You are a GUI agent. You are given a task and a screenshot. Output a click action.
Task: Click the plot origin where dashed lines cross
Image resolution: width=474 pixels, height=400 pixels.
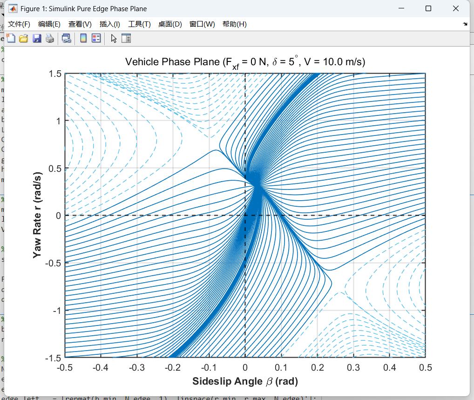tap(245, 215)
